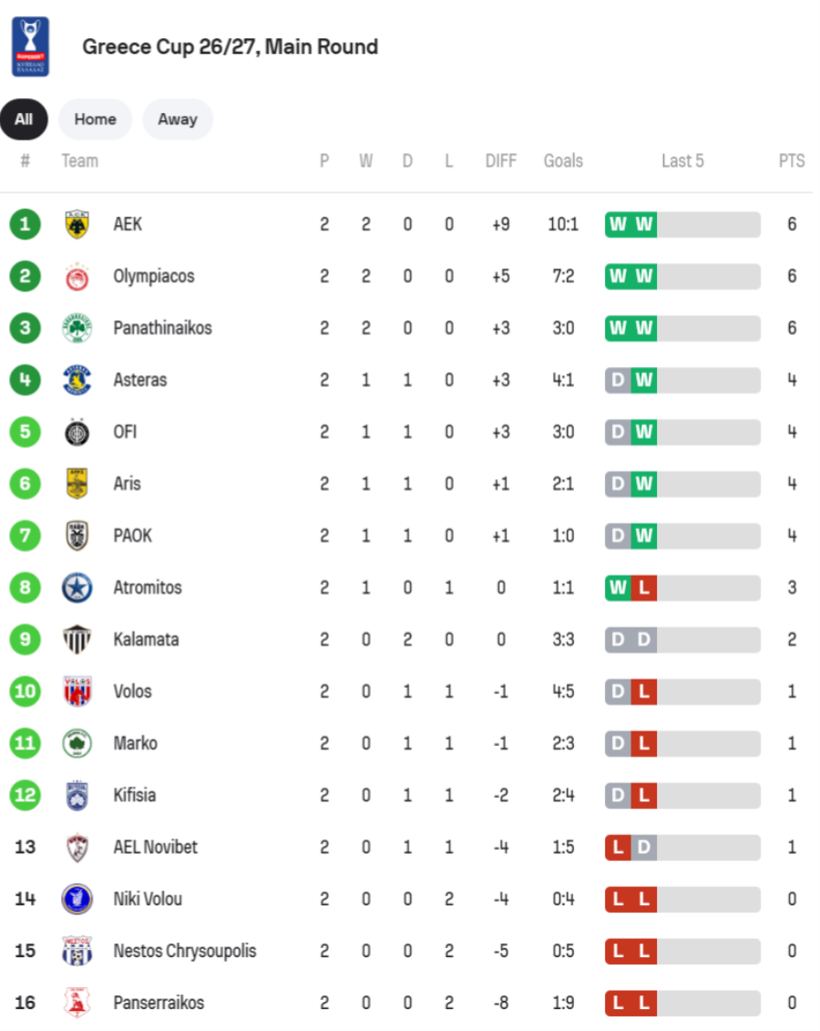Select the All standings filter
This screenshot has height=1031, width=820.
pos(24,119)
